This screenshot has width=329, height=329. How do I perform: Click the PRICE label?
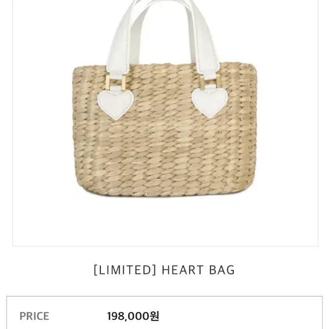pos(34,316)
